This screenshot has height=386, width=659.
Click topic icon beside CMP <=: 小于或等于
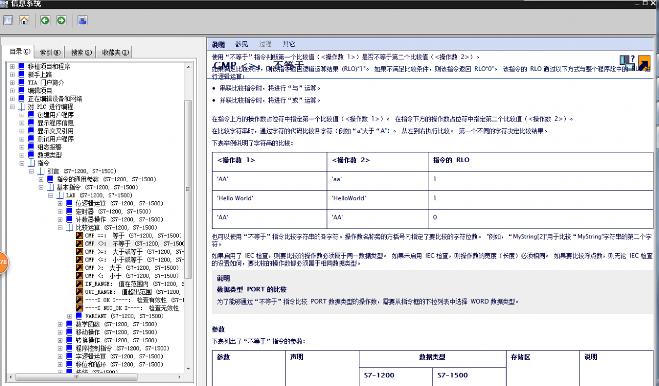(x=79, y=260)
